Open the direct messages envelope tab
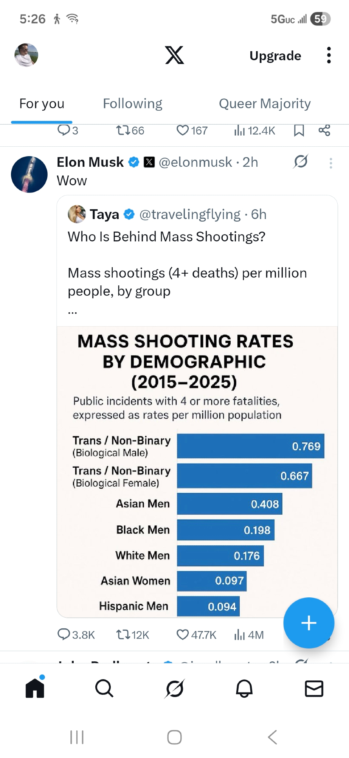 click(x=314, y=688)
